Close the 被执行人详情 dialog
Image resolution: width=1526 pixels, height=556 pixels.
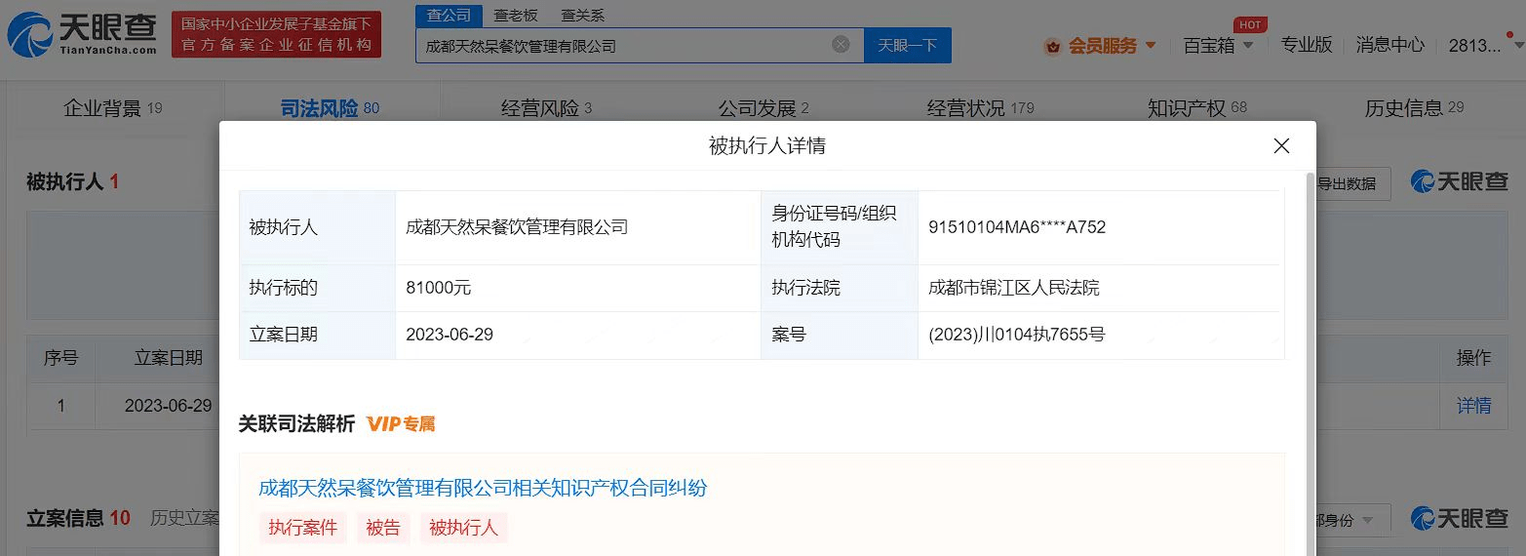pyautogui.click(x=1281, y=146)
